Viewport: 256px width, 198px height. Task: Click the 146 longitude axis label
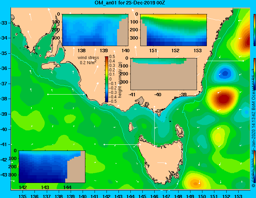tap(154, 196)
